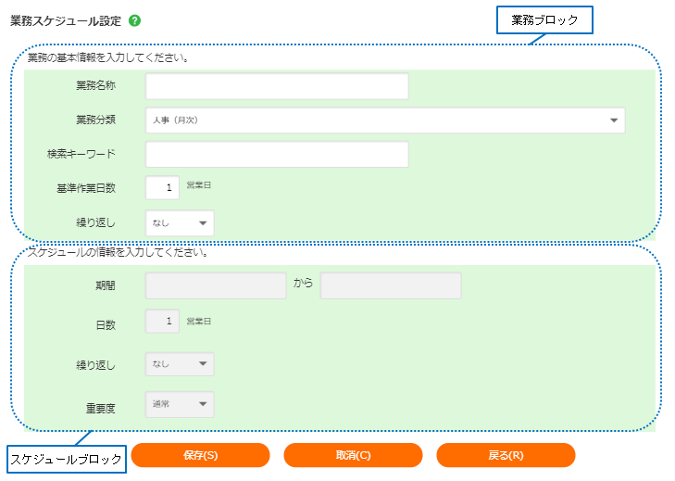The image size is (675, 481).
Task: Click the green help question mark icon
Action: pyautogui.click(x=135, y=19)
